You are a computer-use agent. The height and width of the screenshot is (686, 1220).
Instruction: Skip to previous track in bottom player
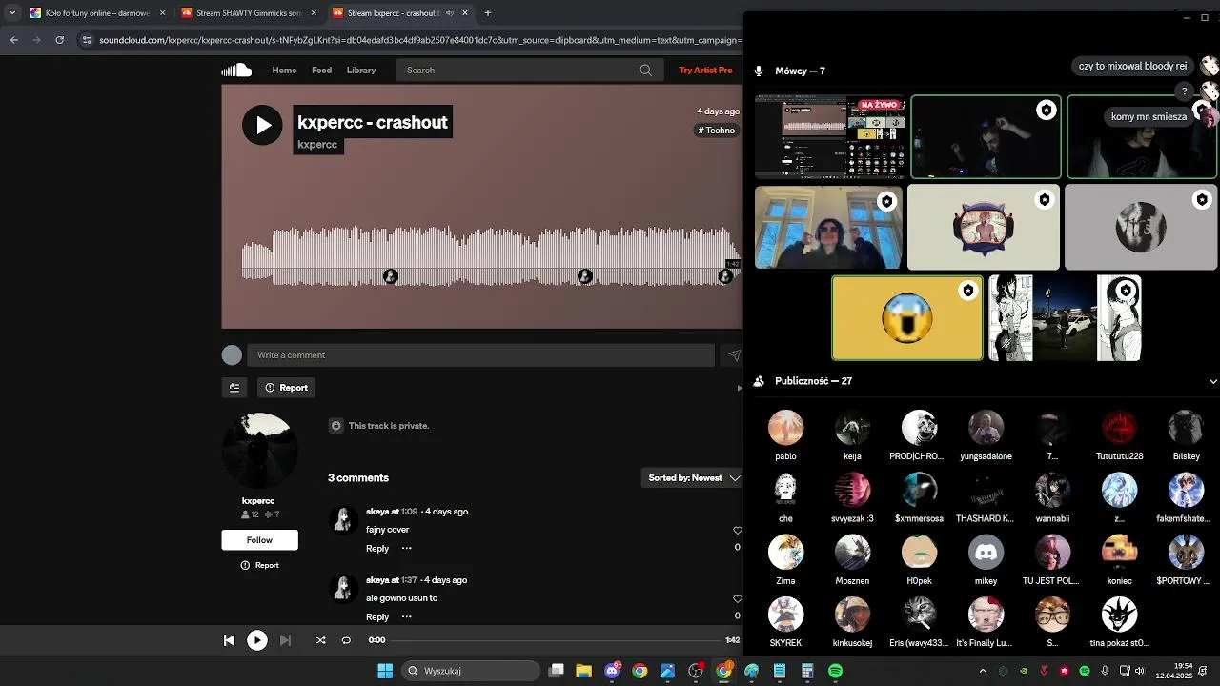(229, 640)
